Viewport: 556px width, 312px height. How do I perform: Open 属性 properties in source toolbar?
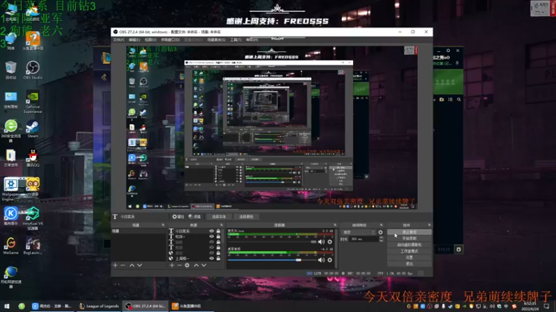tap(178, 216)
